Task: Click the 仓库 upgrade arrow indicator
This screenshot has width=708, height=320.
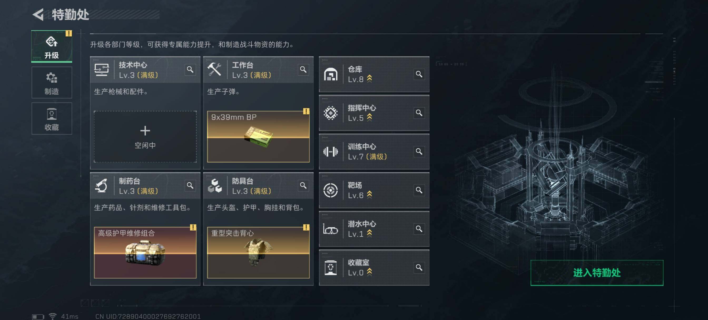Action: click(x=370, y=79)
